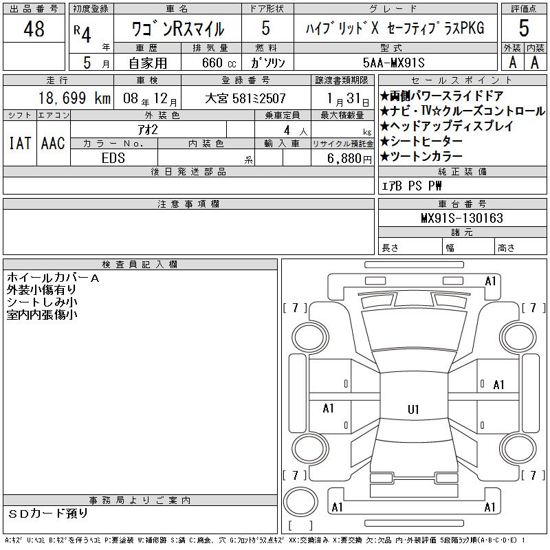This screenshot has height=550, width=550.
Task: Click the exterior color アオ2
Action: (x=148, y=130)
